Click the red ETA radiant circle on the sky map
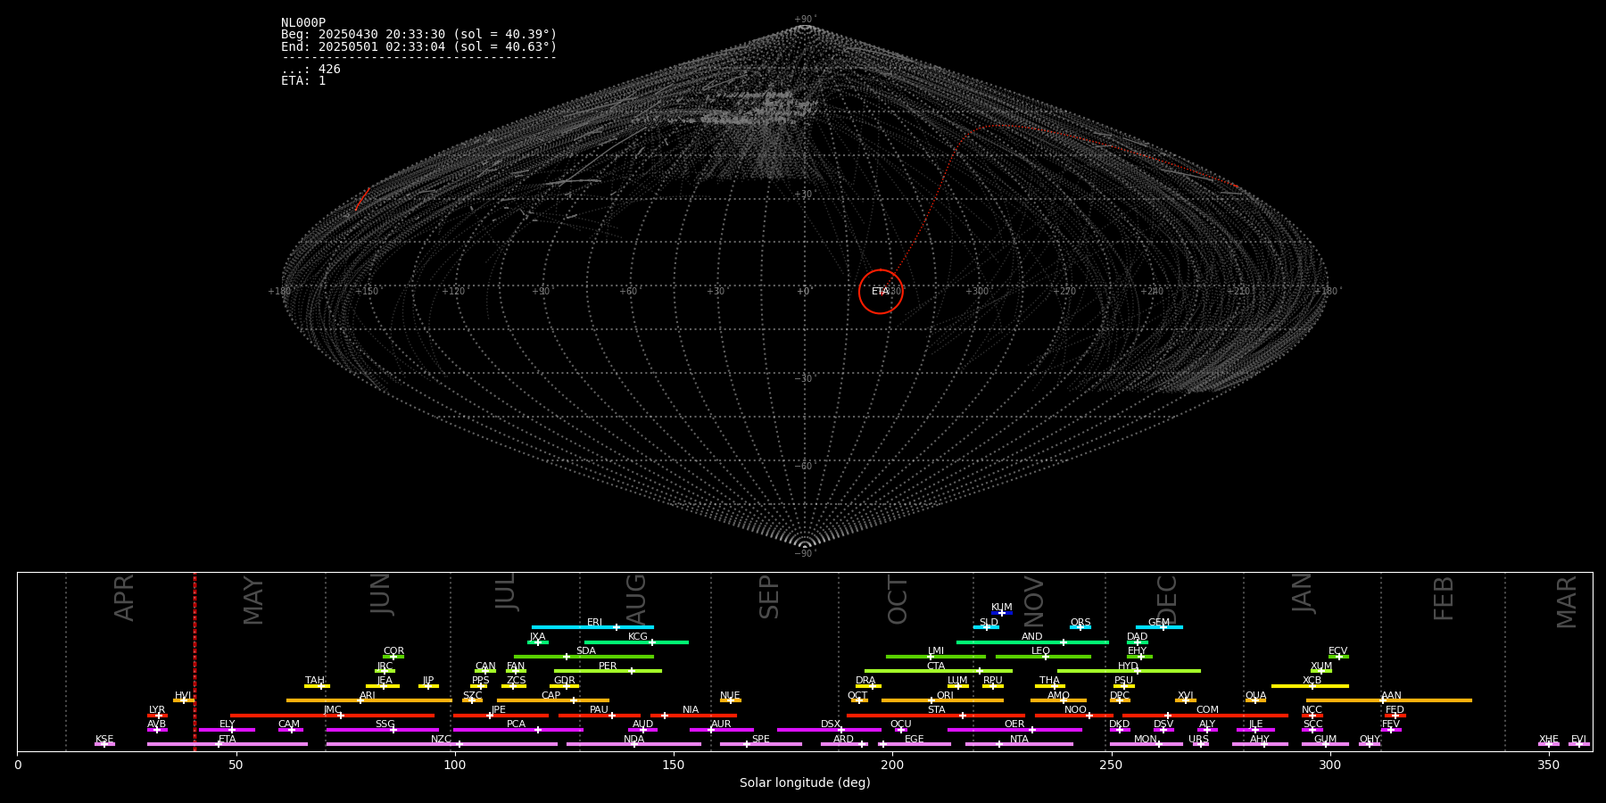Viewport: 1606px width, 803px height. [881, 292]
